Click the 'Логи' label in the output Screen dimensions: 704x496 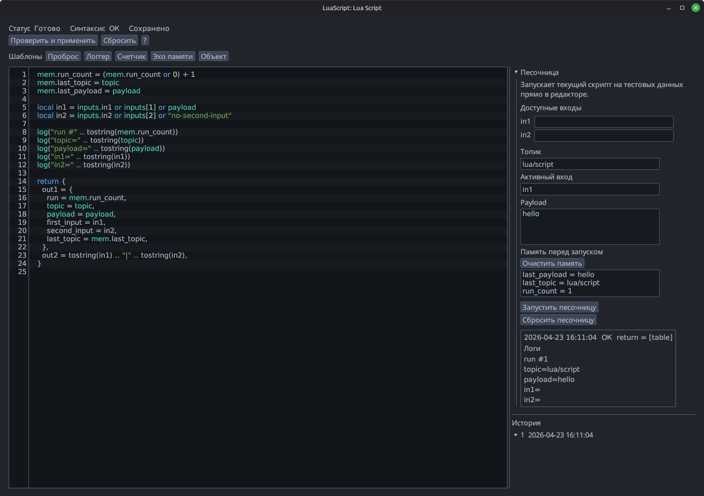click(532, 349)
